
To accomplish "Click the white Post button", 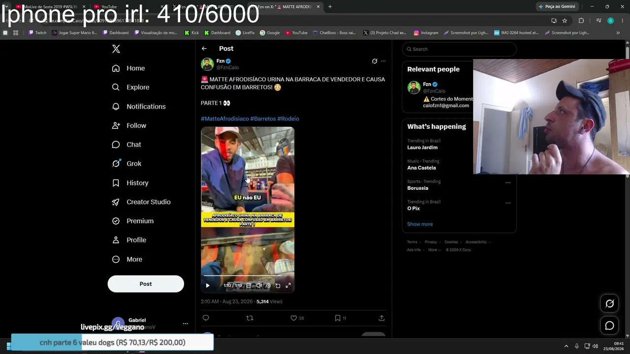I will (146, 284).
